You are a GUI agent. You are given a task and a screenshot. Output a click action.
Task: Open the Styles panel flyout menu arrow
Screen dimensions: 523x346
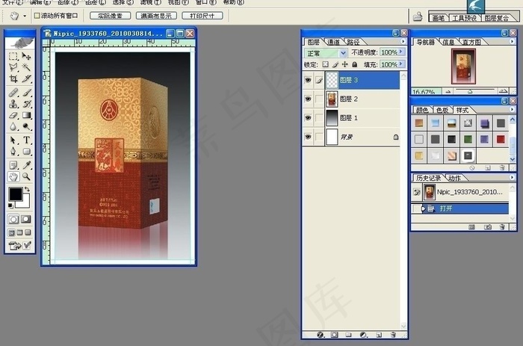512,109
